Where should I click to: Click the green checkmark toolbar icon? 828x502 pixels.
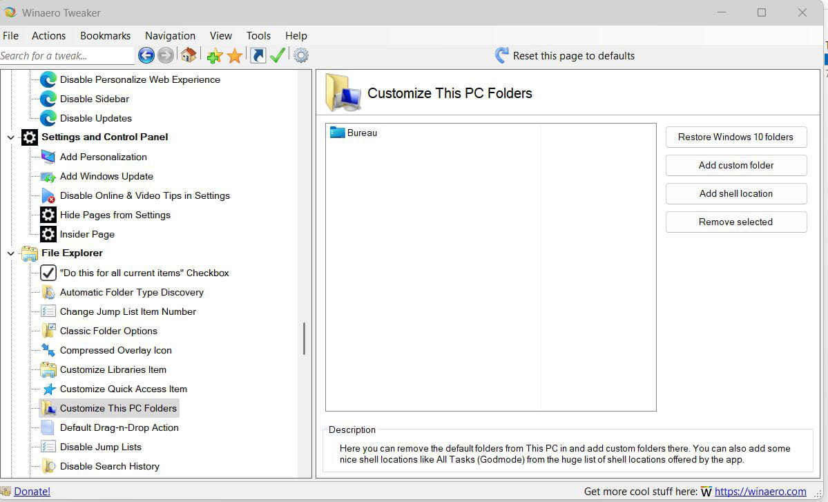pos(278,55)
